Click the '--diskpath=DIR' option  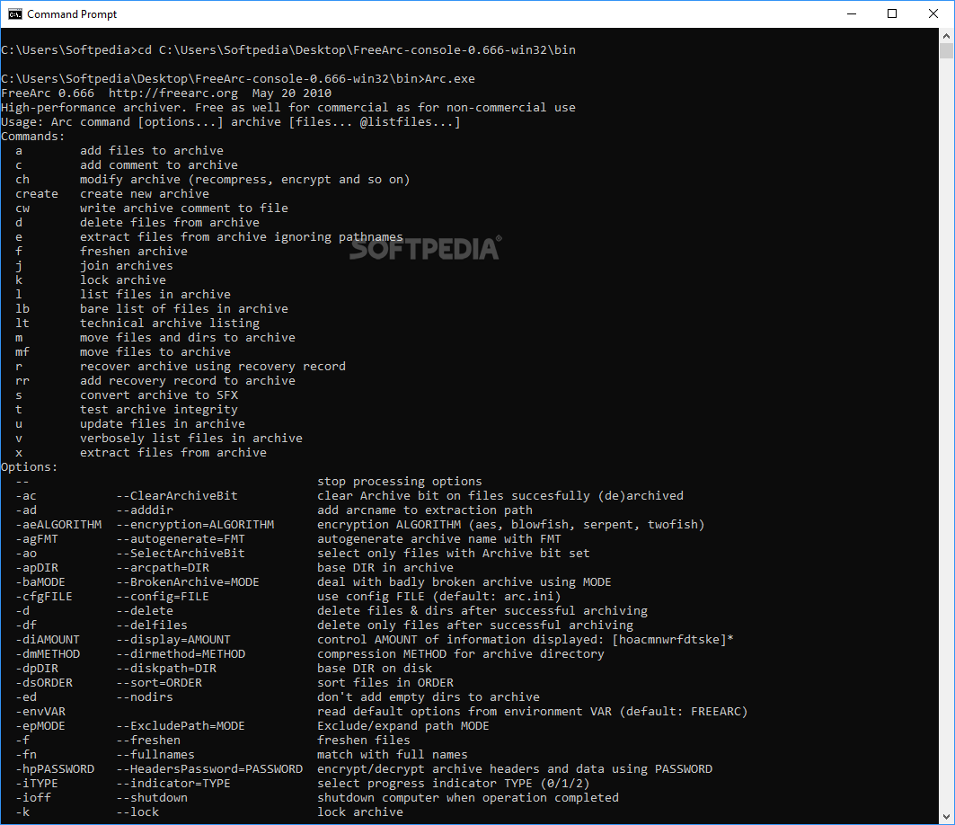(166, 669)
